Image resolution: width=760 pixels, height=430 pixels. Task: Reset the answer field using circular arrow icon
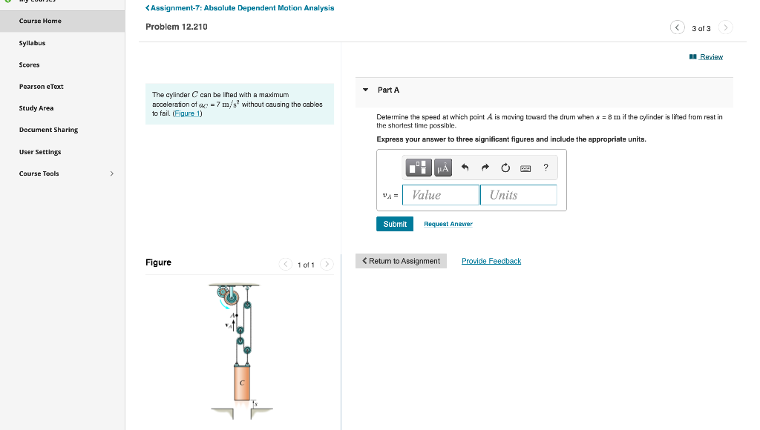point(505,167)
